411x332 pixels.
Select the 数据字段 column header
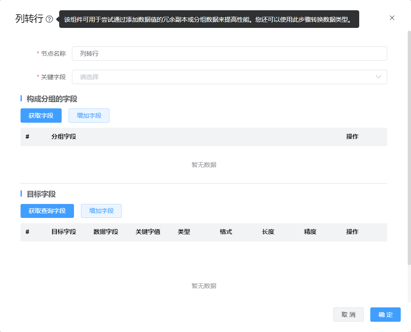coord(106,232)
